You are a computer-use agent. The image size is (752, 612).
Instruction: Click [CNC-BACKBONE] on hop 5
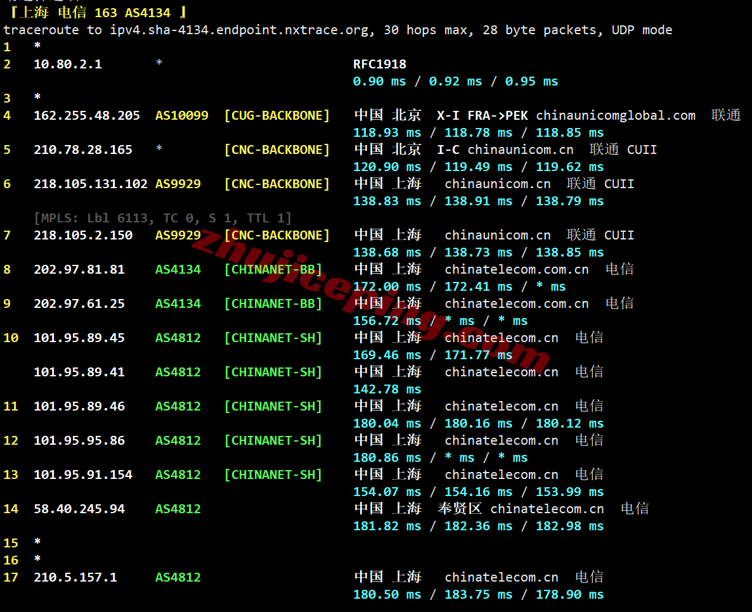[277, 150]
